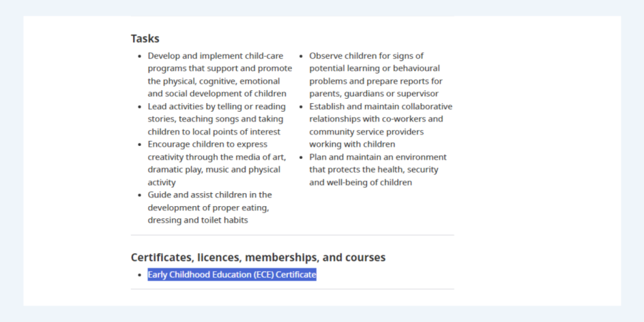Click the line "and well-being of children"
Screen dimensions: 644x322
(361, 182)
